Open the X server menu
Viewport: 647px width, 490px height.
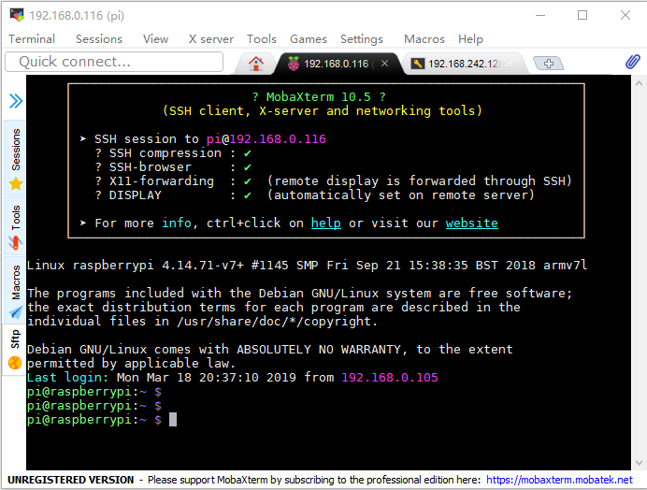211,38
